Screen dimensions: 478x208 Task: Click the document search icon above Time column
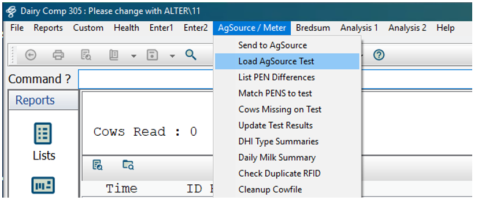point(98,165)
